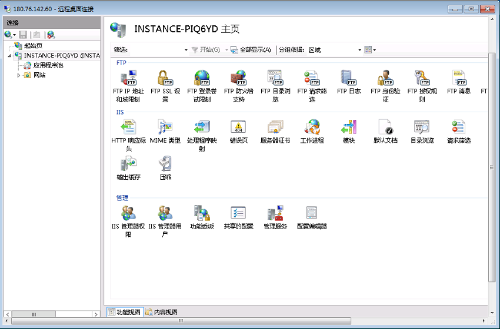The image size is (500, 329).
Task: Click the remote desktop window title icon
Action: 7,9
